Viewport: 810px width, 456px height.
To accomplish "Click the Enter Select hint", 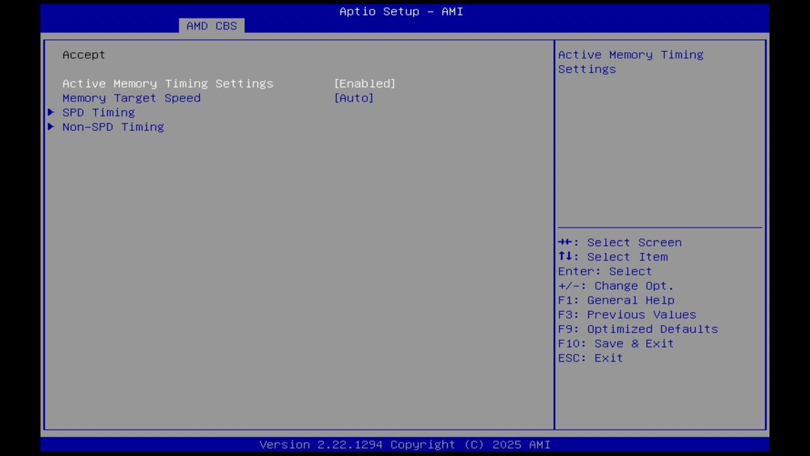I will coord(604,271).
